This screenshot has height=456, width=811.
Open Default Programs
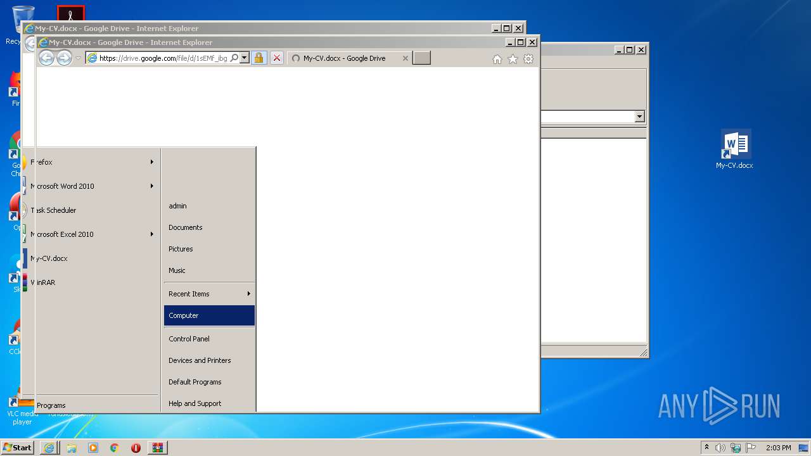tap(209, 382)
